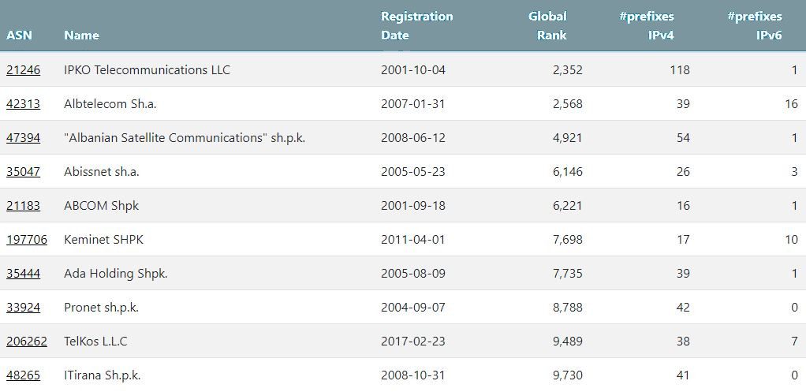Click ASN 197706 link
Viewport: 806px width, 392px height.
click(27, 240)
